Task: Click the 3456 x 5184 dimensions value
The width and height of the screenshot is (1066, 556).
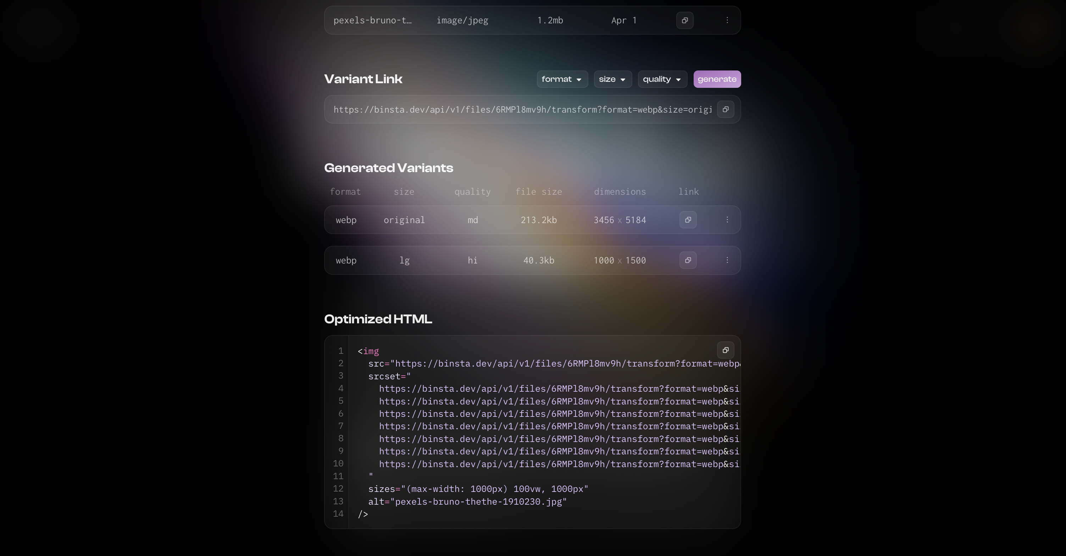Action: (x=620, y=220)
